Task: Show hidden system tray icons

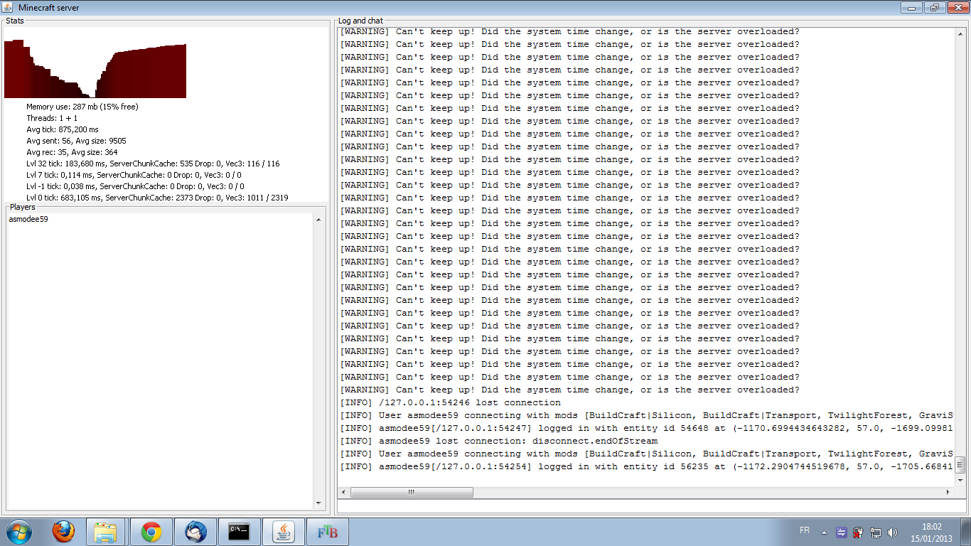Action: [824, 532]
